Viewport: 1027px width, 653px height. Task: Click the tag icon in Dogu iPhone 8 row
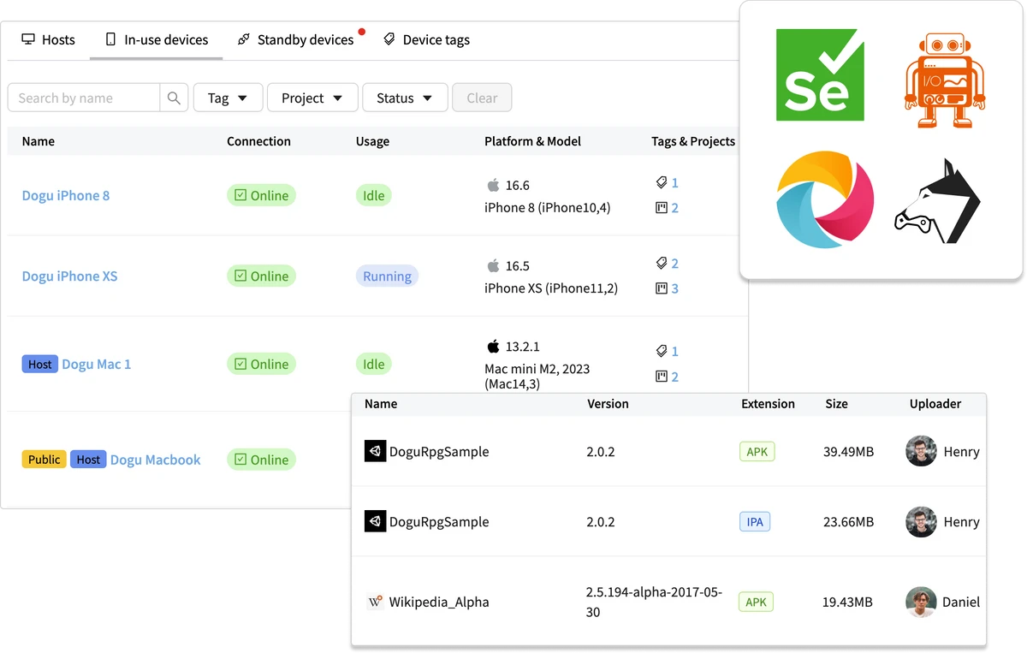[x=661, y=182]
